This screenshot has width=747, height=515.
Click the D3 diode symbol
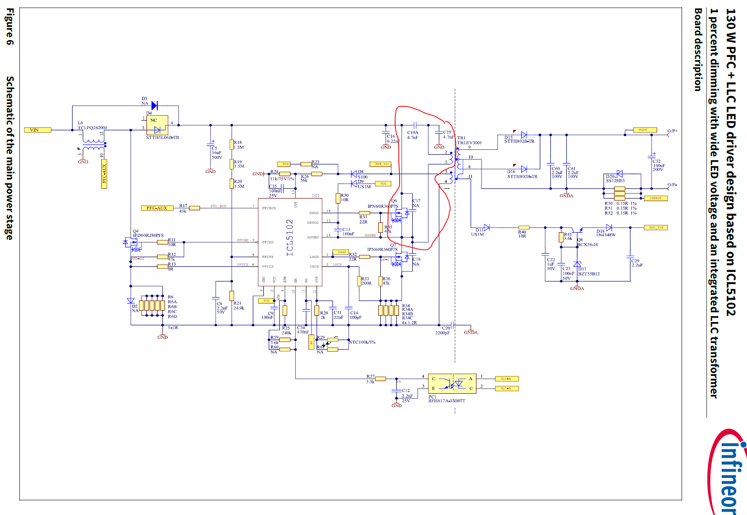coord(154,105)
